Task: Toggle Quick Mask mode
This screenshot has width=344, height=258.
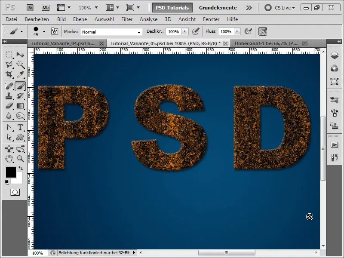Action: click(x=15, y=192)
